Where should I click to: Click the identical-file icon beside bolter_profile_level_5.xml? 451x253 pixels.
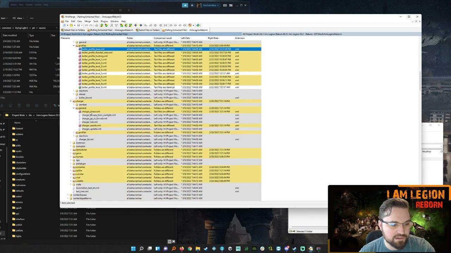(80, 73)
